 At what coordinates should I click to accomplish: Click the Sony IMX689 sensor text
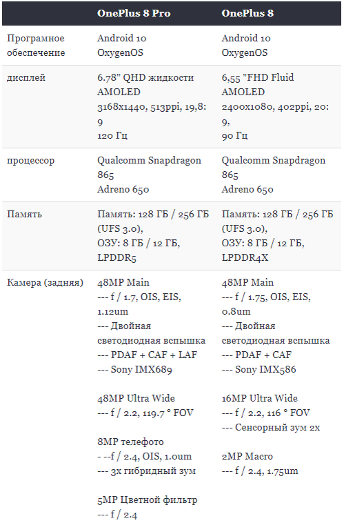click(x=141, y=370)
